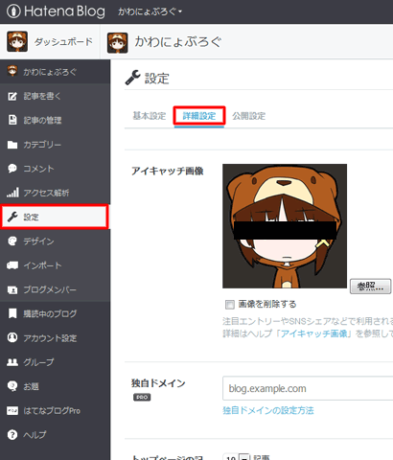The width and height of the screenshot is (393, 460).
Task: Click the speech icon for お題
Action: [12, 386]
